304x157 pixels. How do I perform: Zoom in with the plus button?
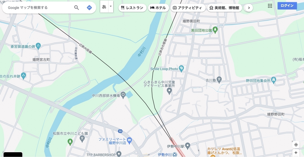point(296,153)
